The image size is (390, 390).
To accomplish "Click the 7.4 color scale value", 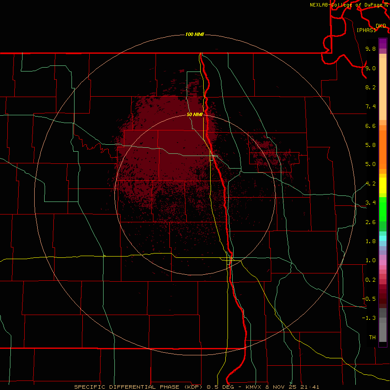I will click(370, 107).
